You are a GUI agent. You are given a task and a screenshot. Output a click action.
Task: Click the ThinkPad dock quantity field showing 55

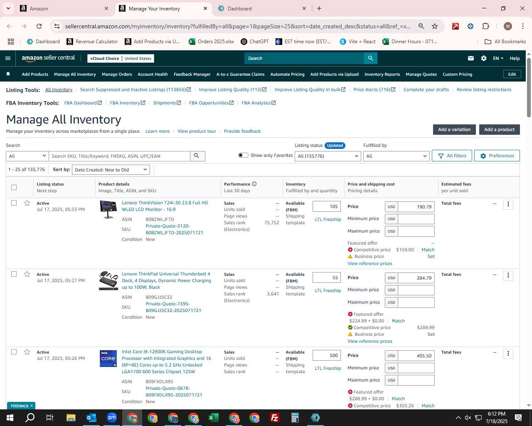[327, 277]
